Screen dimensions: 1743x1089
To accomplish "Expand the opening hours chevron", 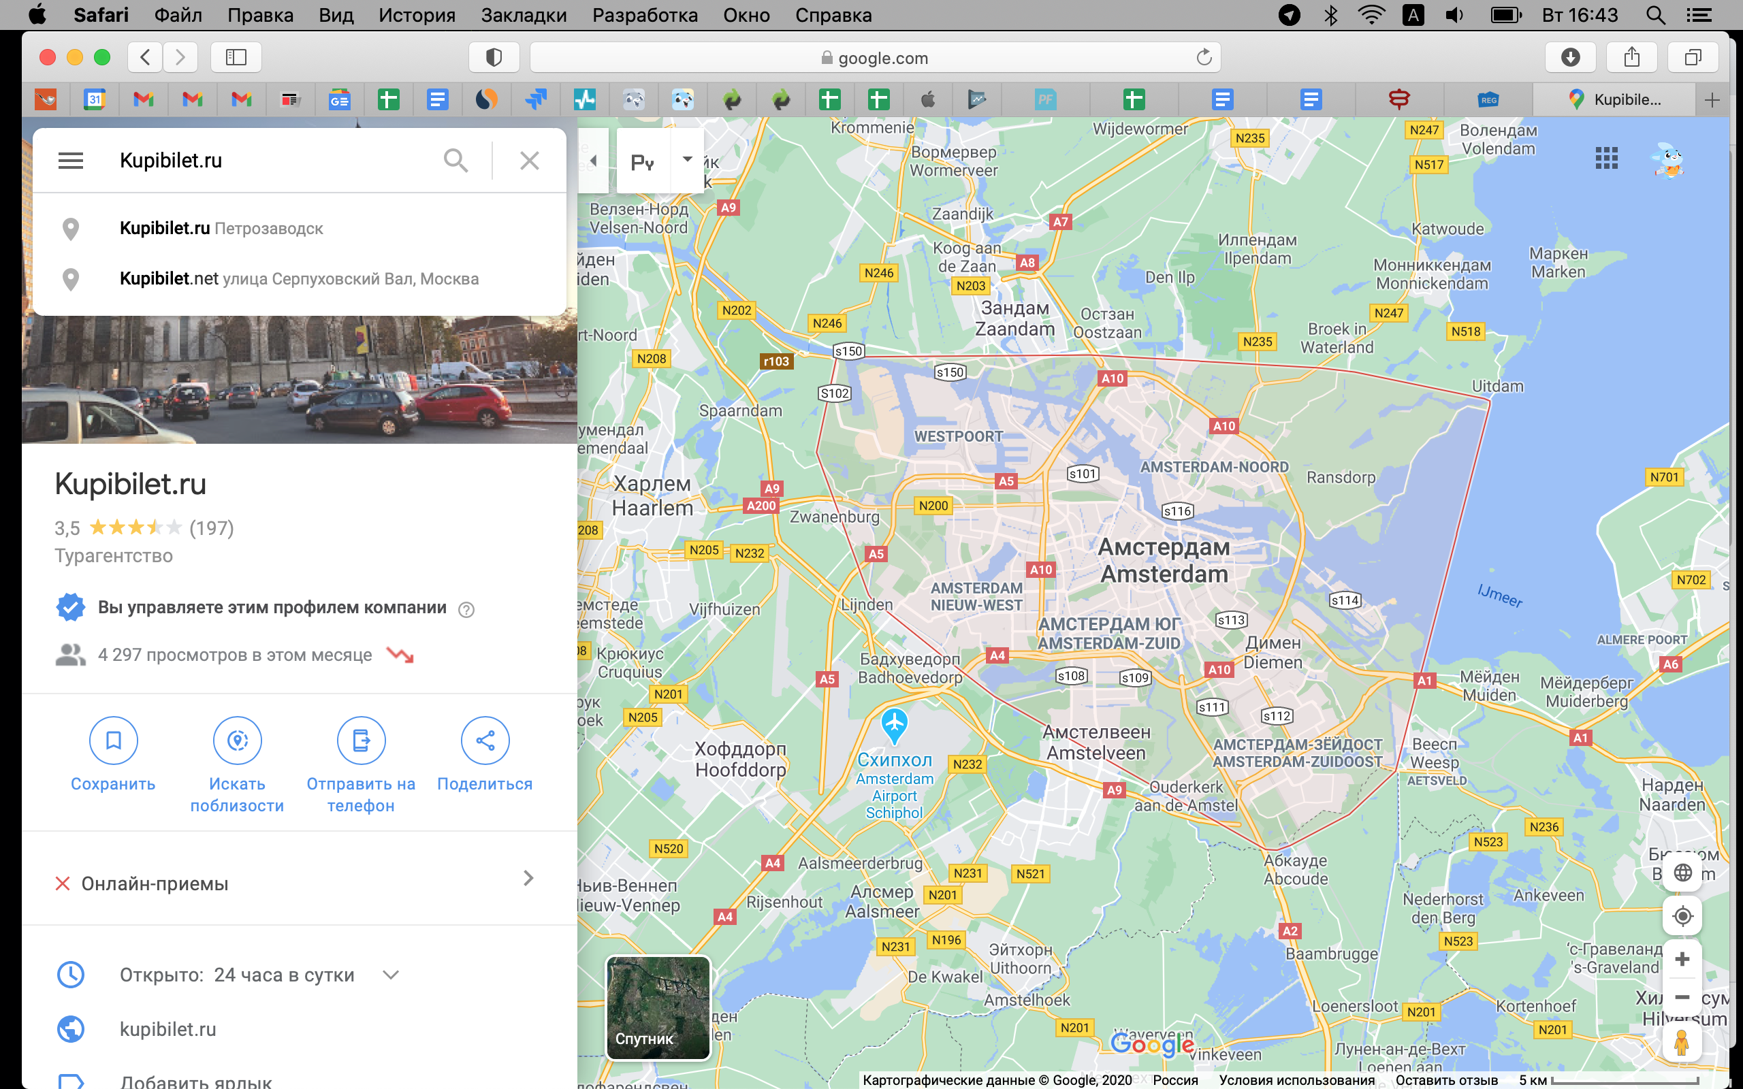I will [391, 975].
